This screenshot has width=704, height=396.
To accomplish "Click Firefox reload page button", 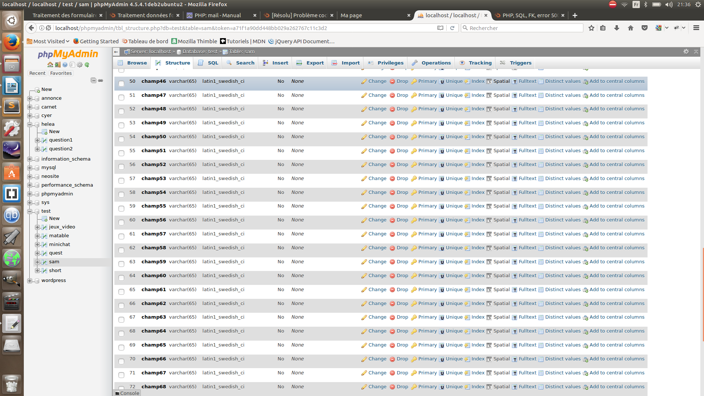I will point(452,28).
